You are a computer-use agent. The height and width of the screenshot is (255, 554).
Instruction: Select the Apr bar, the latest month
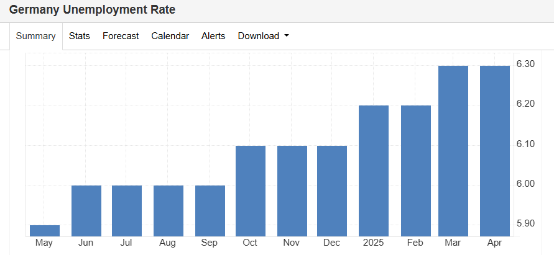point(495,151)
